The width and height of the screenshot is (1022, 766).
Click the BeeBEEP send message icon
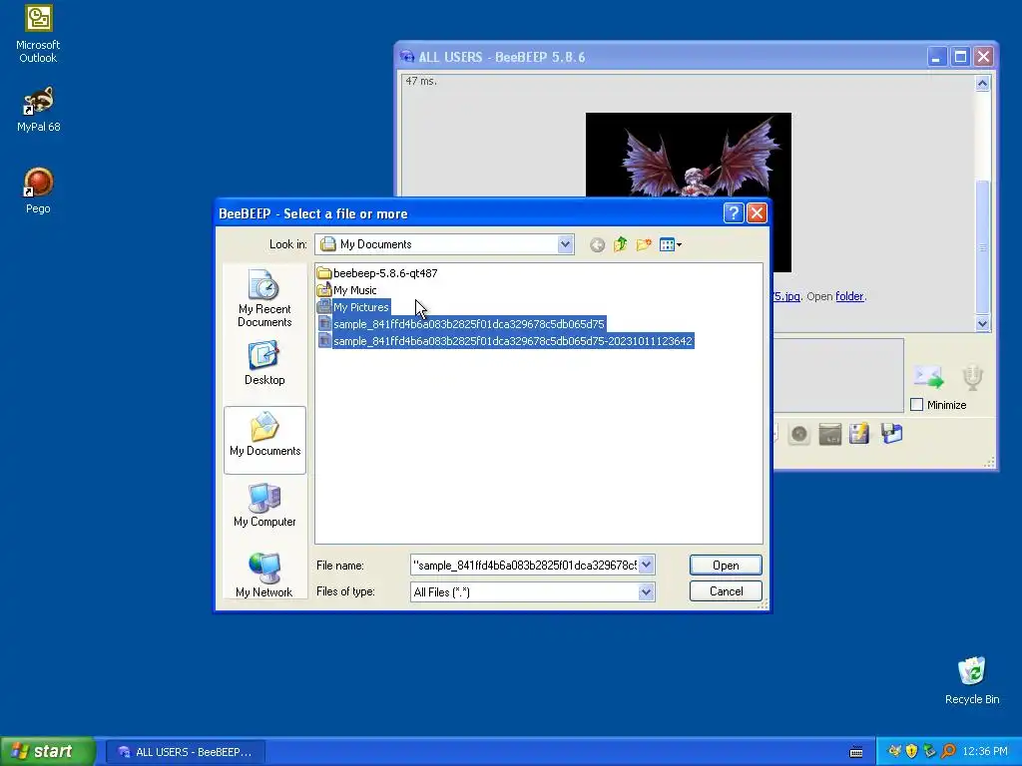click(928, 377)
